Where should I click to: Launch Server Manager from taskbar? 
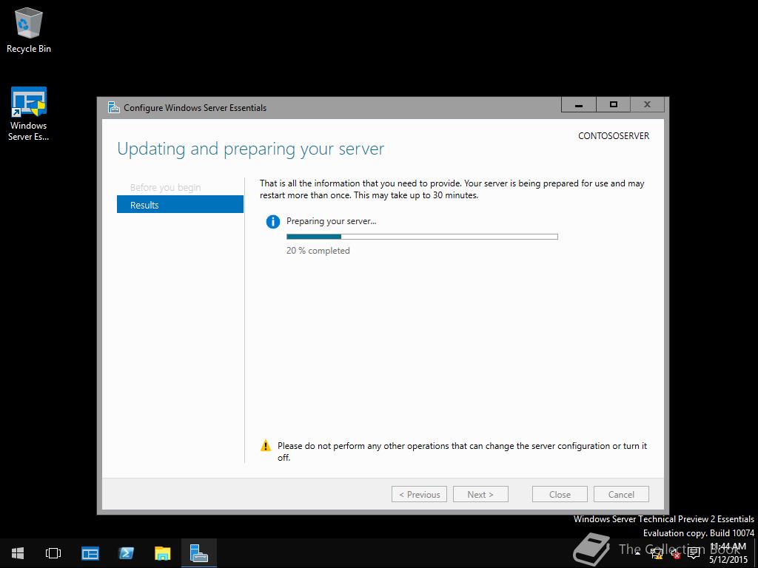click(90, 553)
